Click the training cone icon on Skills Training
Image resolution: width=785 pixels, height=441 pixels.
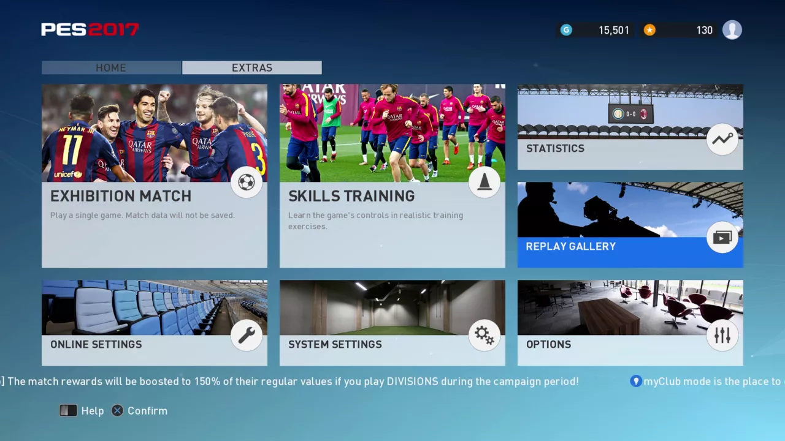coord(484,182)
